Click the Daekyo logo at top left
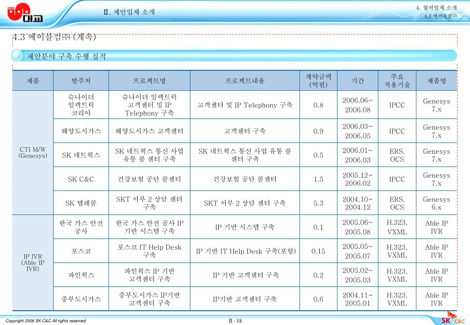 [24, 12]
